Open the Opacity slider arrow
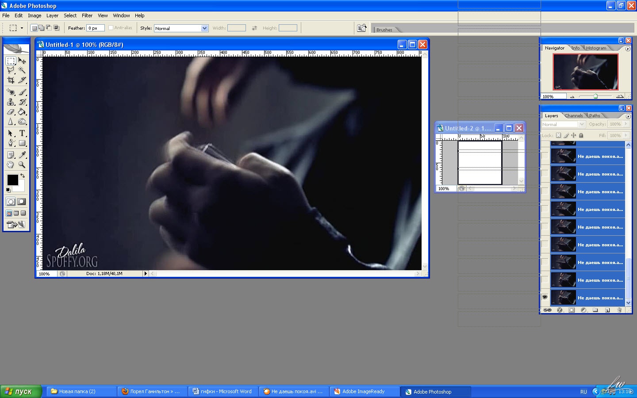Screen dimensions: 637x398 click(625, 124)
